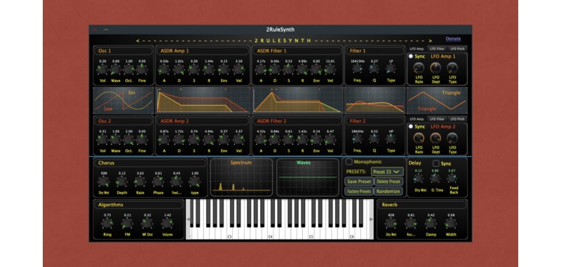Click the Delete Preset button
This screenshot has height=267, width=561.
388,182
